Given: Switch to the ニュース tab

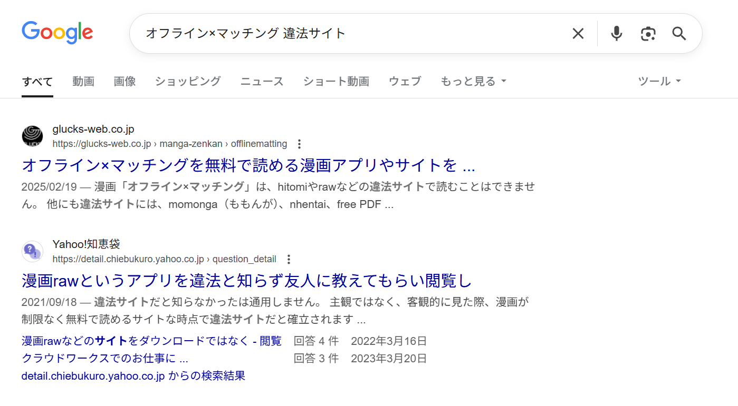Looking at the screenshot, I should point(262,81).
